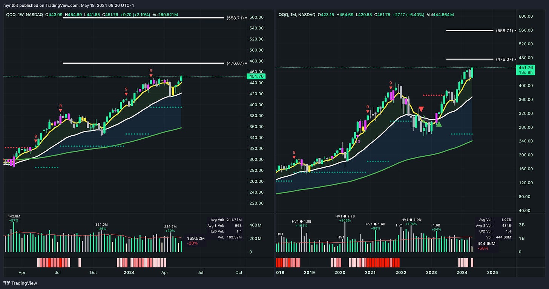
Task: Click the 600.00 level on monthly price axis
Action: click(x=525, y=16)
